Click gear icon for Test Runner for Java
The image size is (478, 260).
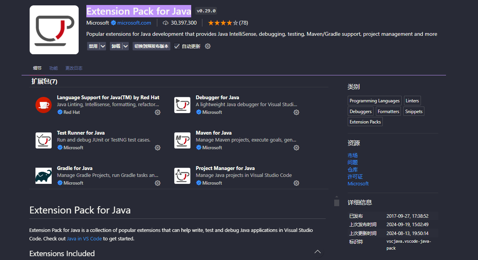[x=157, y=148]
